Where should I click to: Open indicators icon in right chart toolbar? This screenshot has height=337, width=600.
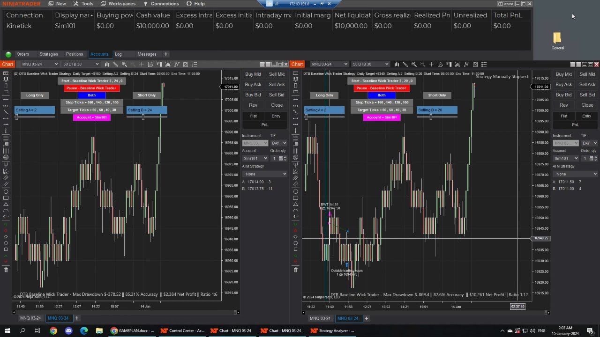pos(457,64)
